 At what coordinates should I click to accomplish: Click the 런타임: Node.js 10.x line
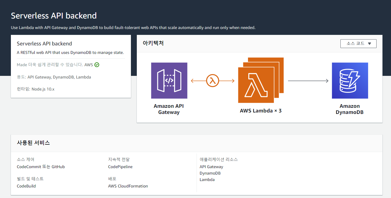[36, 89]
